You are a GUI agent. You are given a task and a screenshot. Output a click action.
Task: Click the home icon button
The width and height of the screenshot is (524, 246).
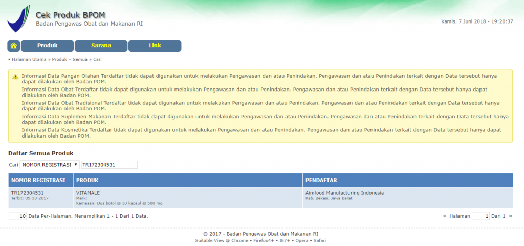click(14, 46)
